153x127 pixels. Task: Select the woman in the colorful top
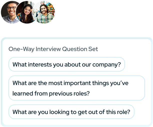27,12
